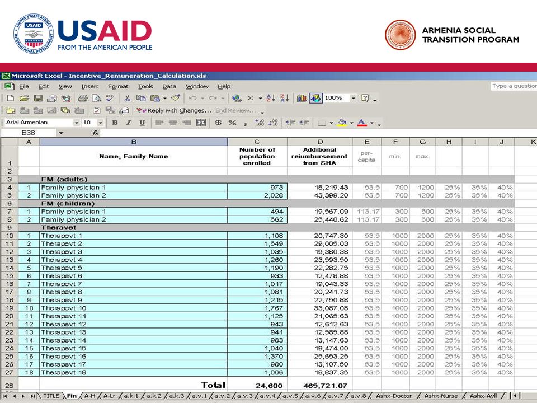The height and width of the screenshot is (403, 537).
Task: Open the Borders dropdown arrow
Action: pos(331,123)
